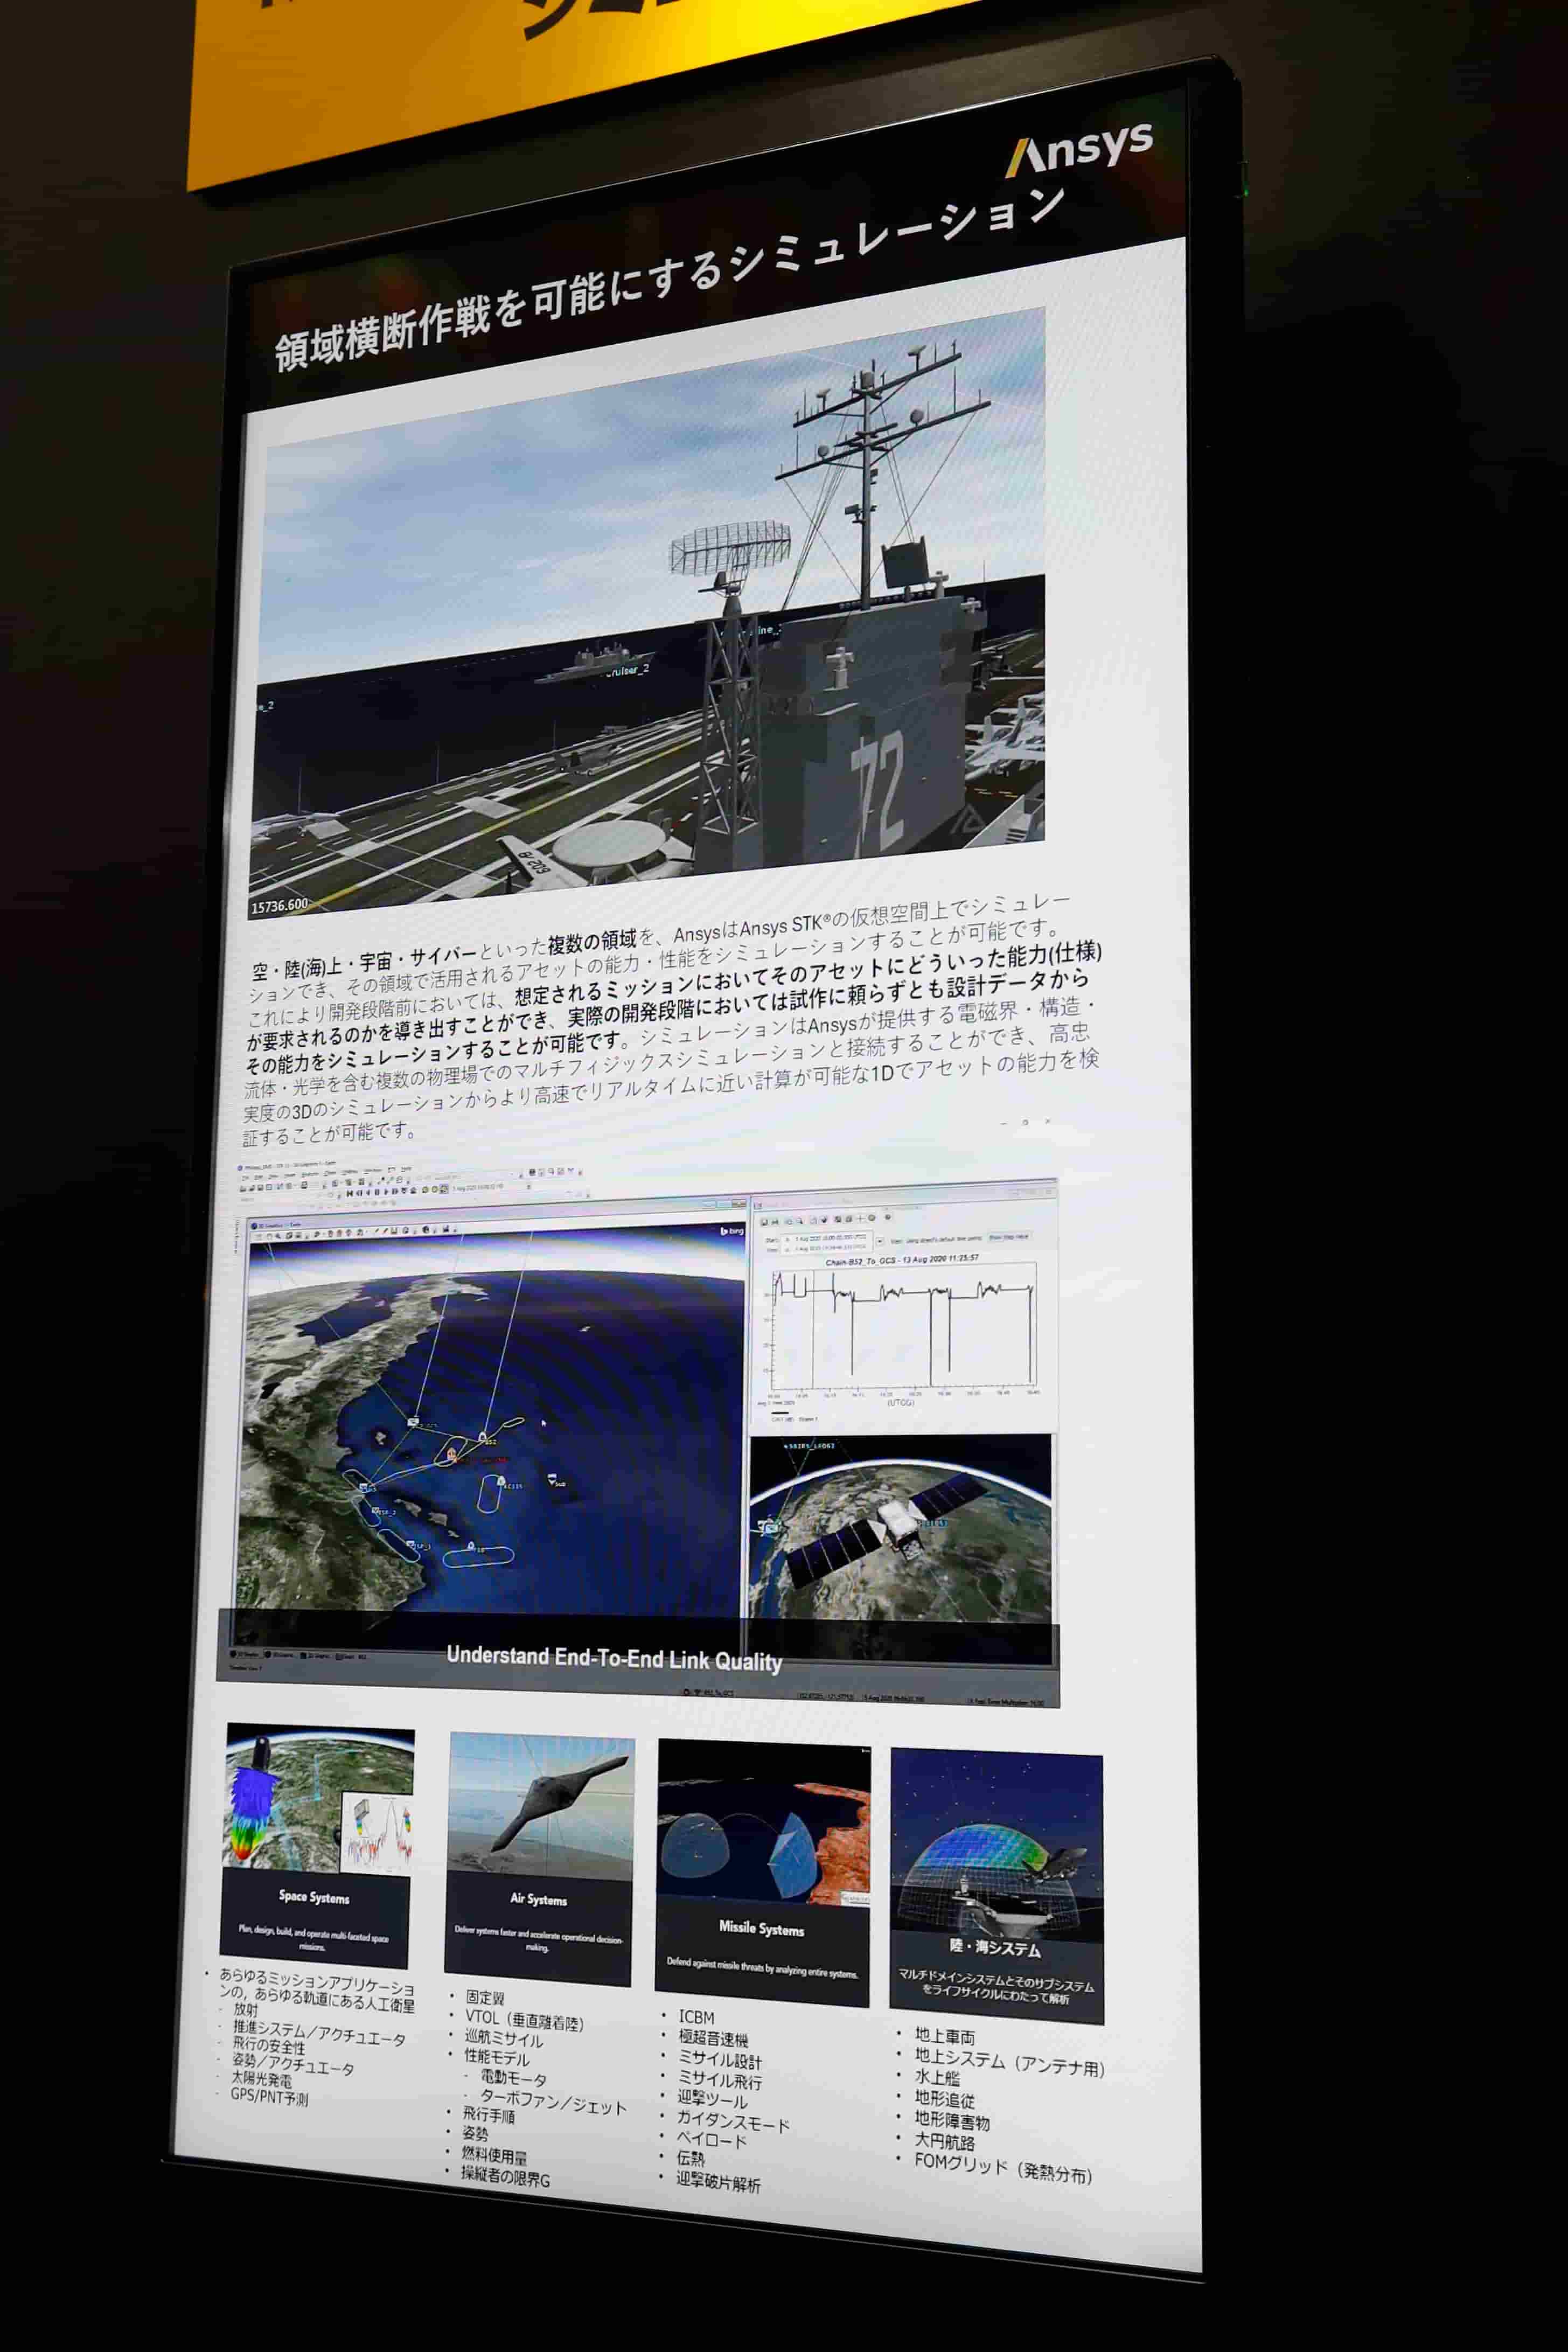The height and width of the screenshot is (2352, 1568).
Task: Click the 燃料使用量 bullet item
Action: click(x=493, y=2156)
